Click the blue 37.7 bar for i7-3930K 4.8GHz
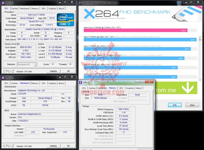Screen dimensions: 204x150 click(137, 49)
